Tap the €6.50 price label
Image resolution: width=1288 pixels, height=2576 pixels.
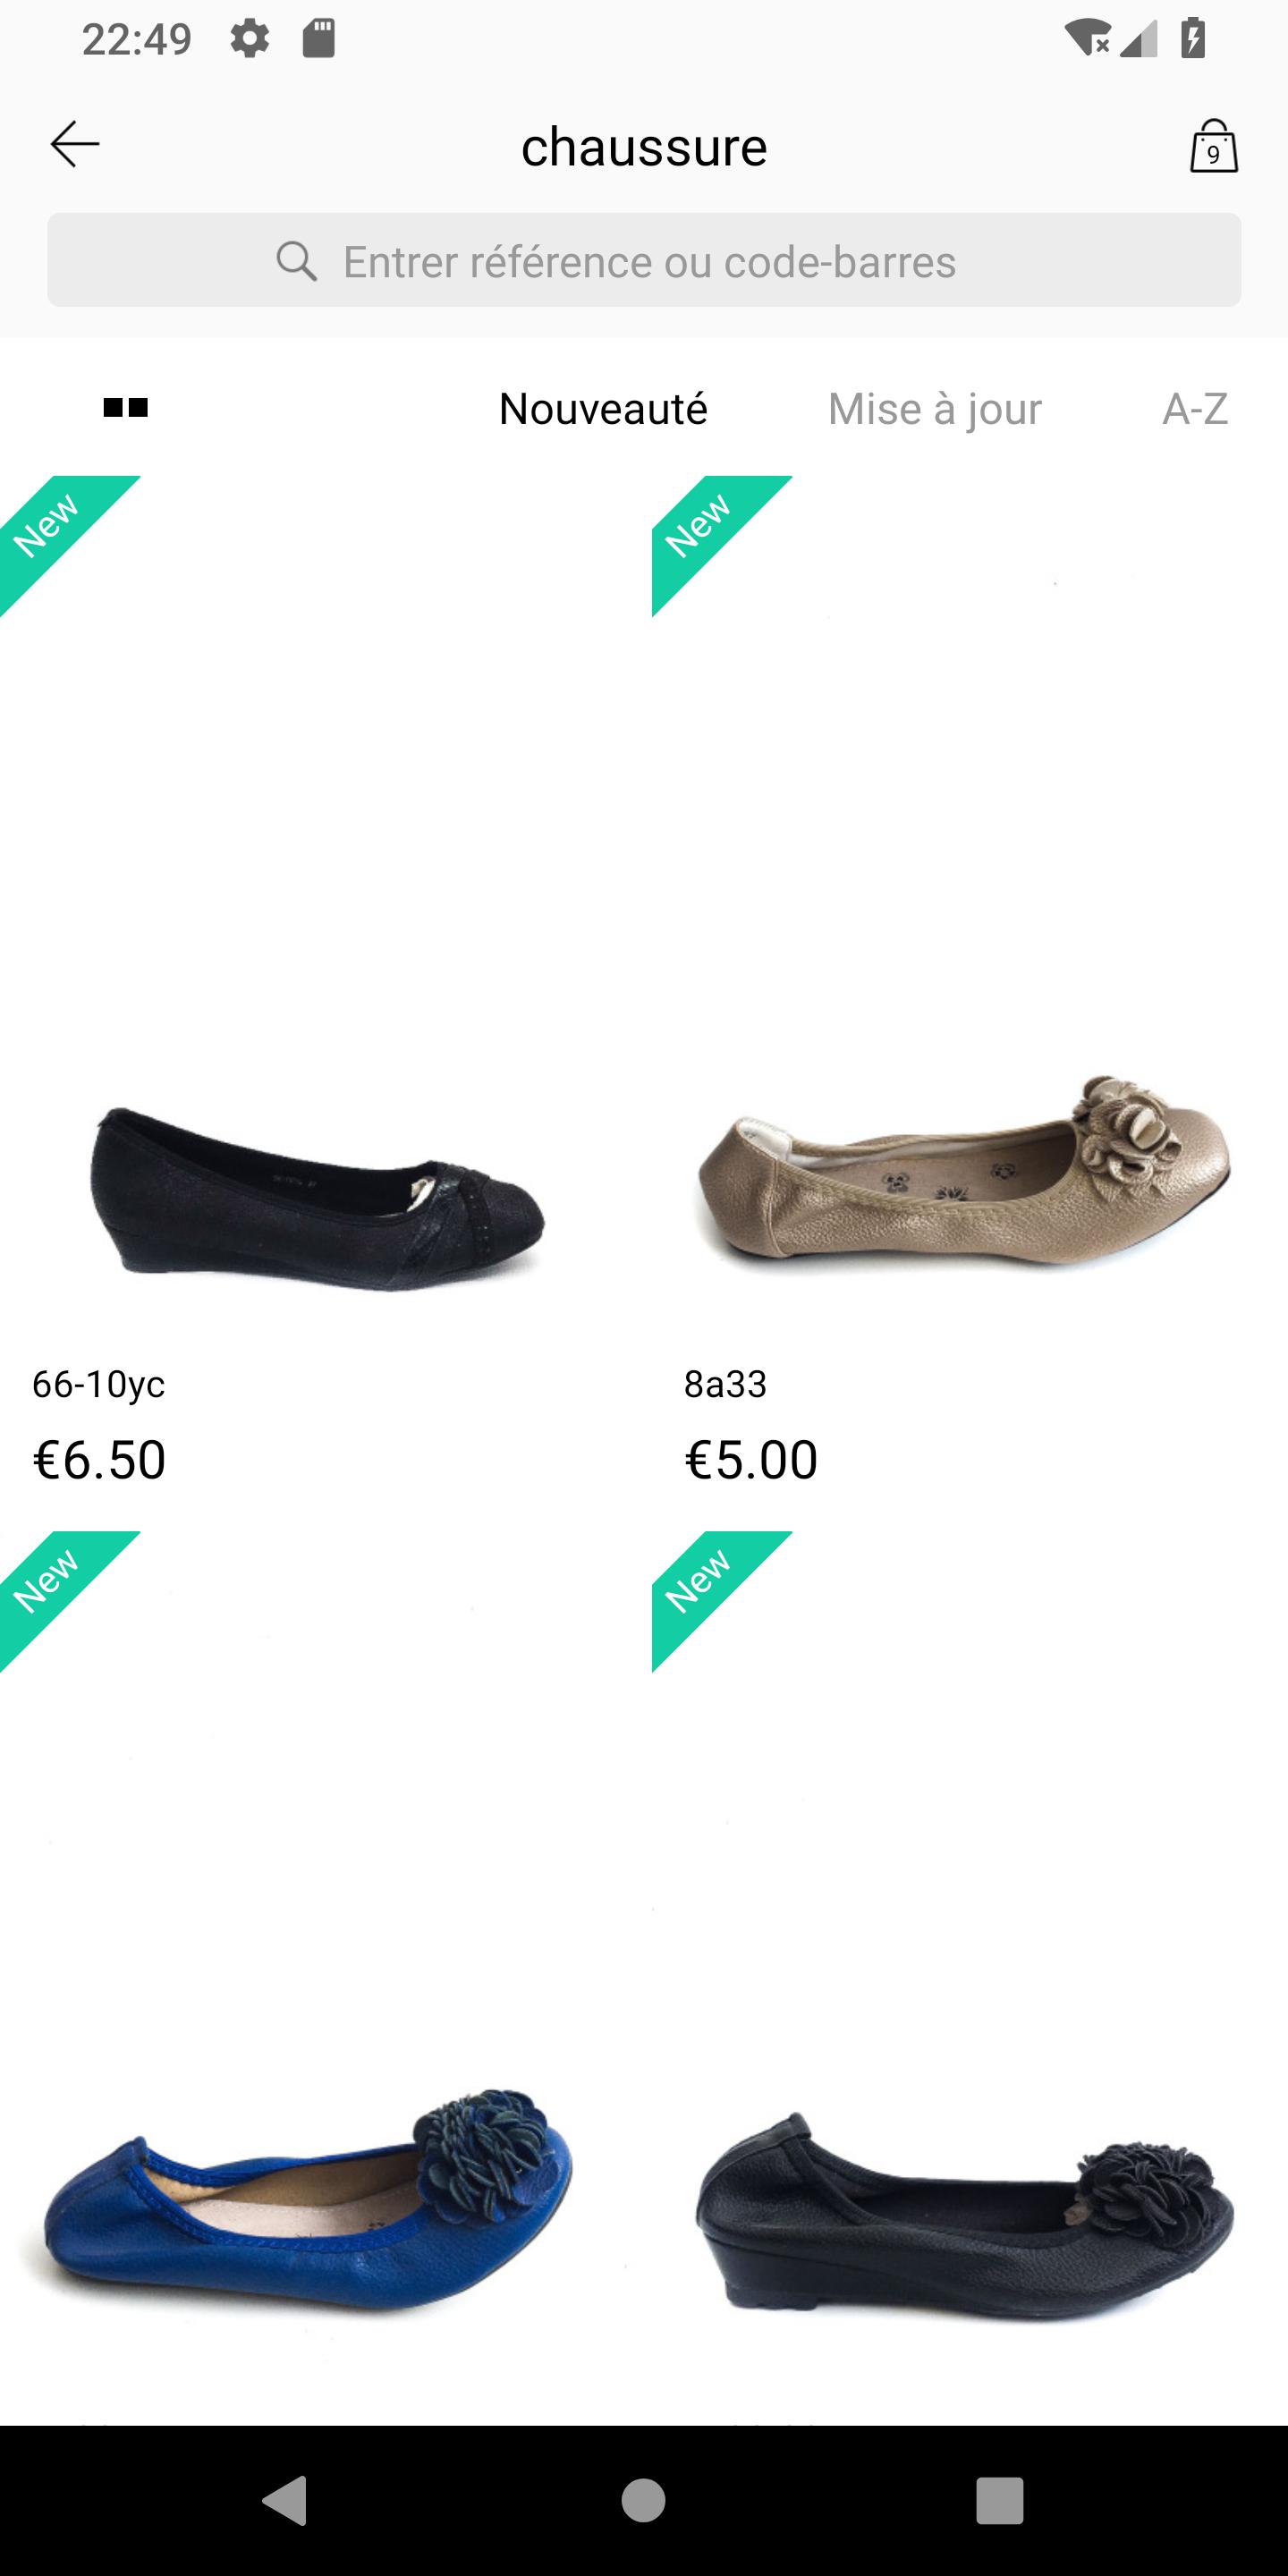click(99, 1459)
